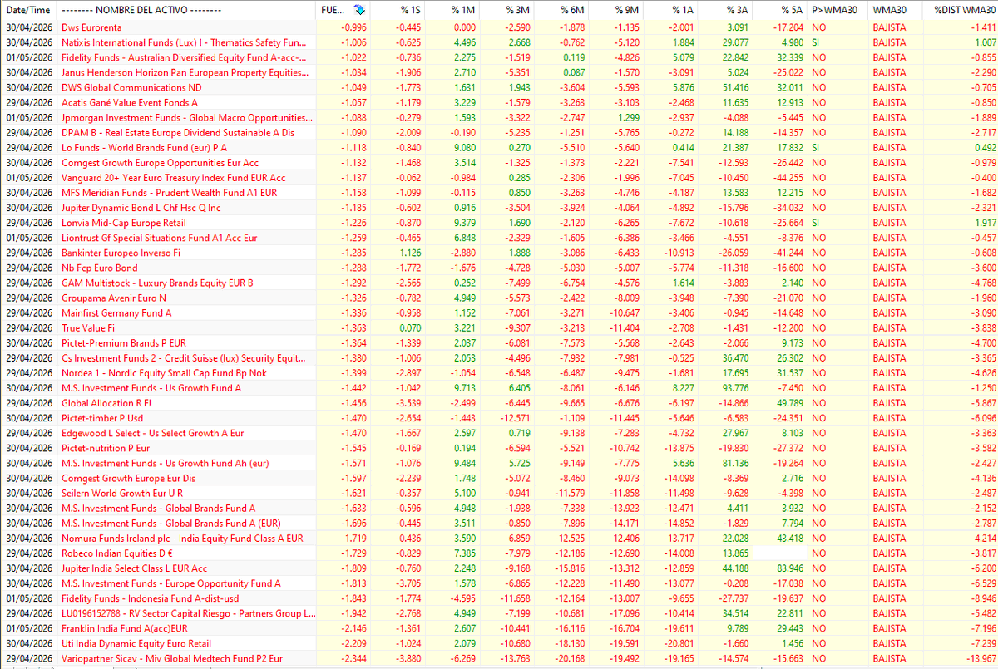The width and height of the screenshot is (998, 669).
Task: Select Franklin India Fund A(acc)EUR row
Action: 499,628
